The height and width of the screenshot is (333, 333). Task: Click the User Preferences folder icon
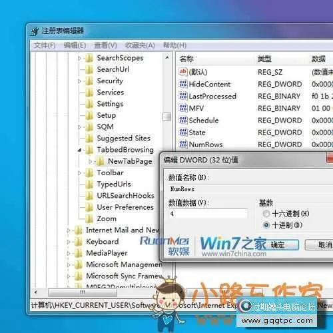(89, 207)
